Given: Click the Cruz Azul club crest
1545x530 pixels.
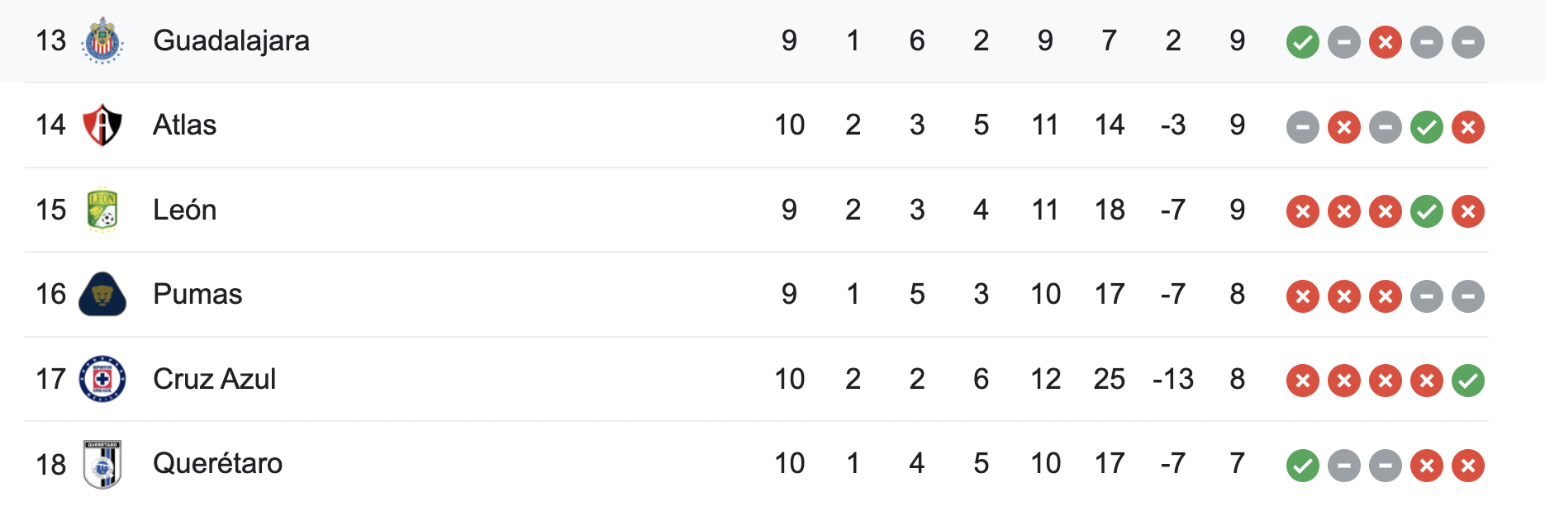Looking at the screenshot, I should click(102, 379).
